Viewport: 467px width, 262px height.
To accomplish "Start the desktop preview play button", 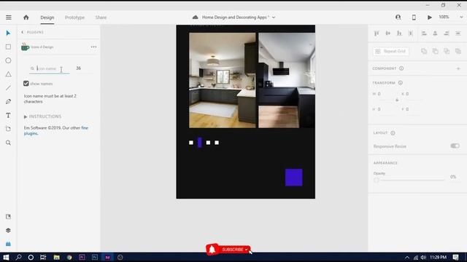I will pos(430,17).
